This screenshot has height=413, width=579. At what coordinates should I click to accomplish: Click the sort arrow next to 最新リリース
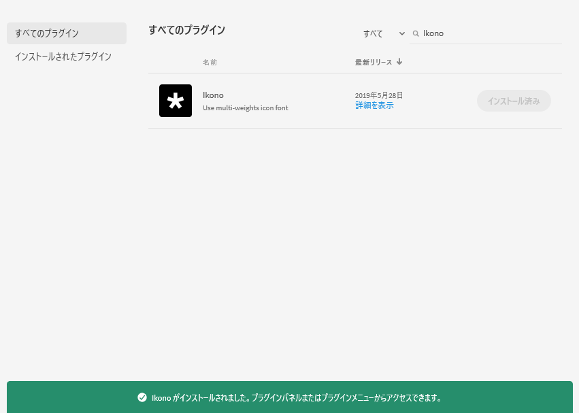(x=399, y=62)
